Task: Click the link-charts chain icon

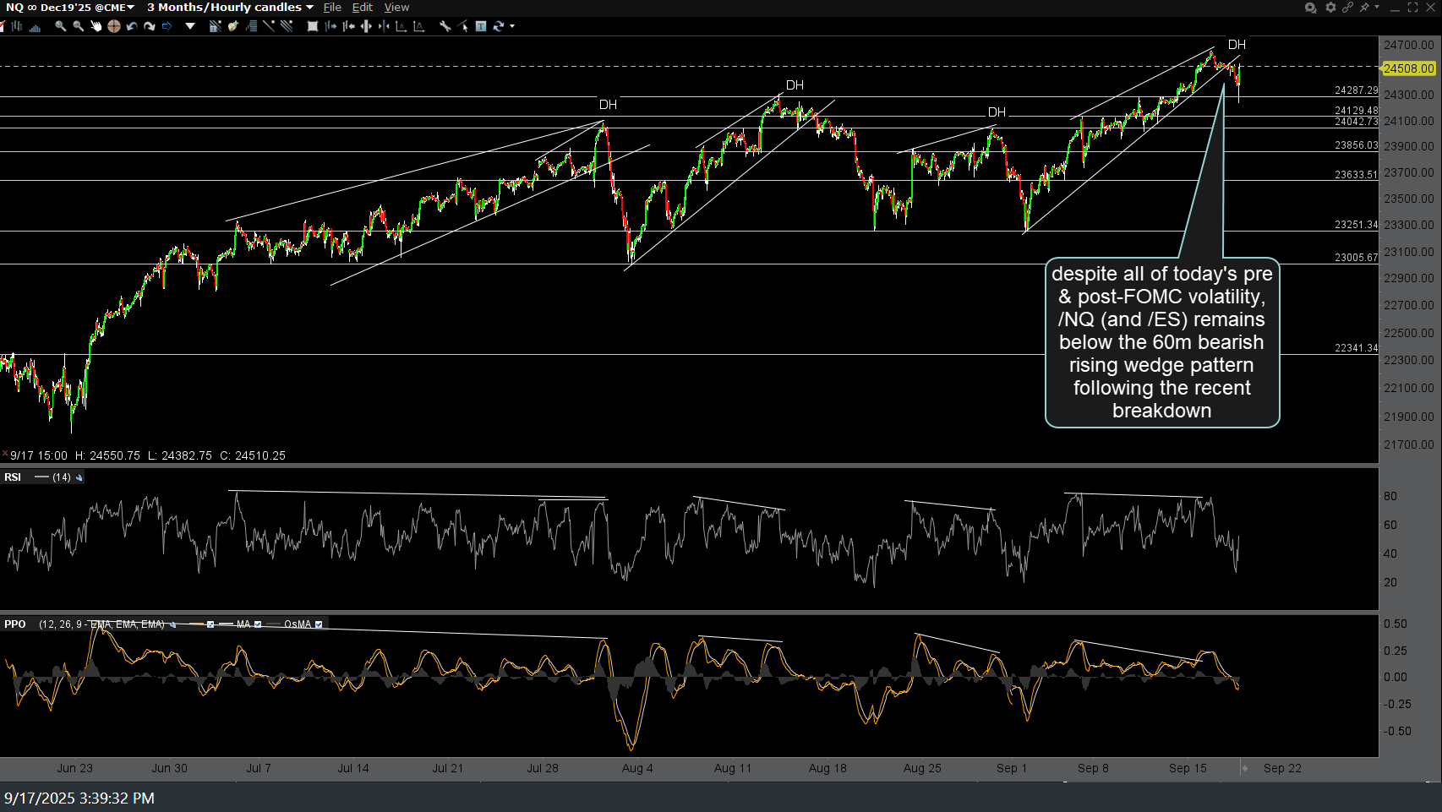Action: (x=1348, y=7)
